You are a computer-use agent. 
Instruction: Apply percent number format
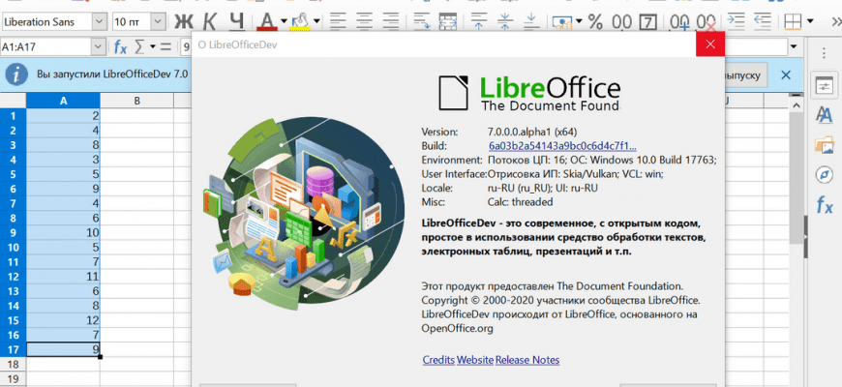[595, 21]
